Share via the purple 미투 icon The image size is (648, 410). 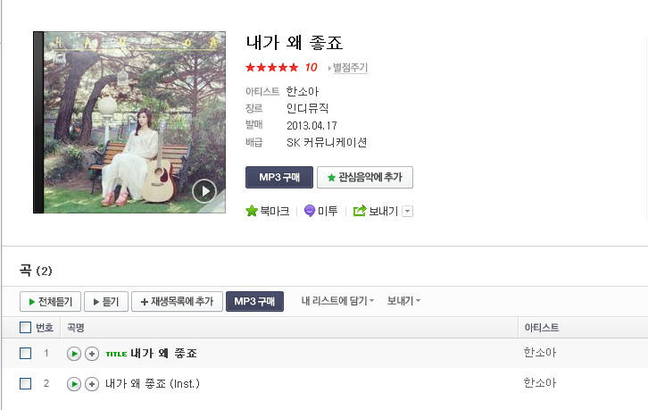pyautogui.click(x=310, y=211)
